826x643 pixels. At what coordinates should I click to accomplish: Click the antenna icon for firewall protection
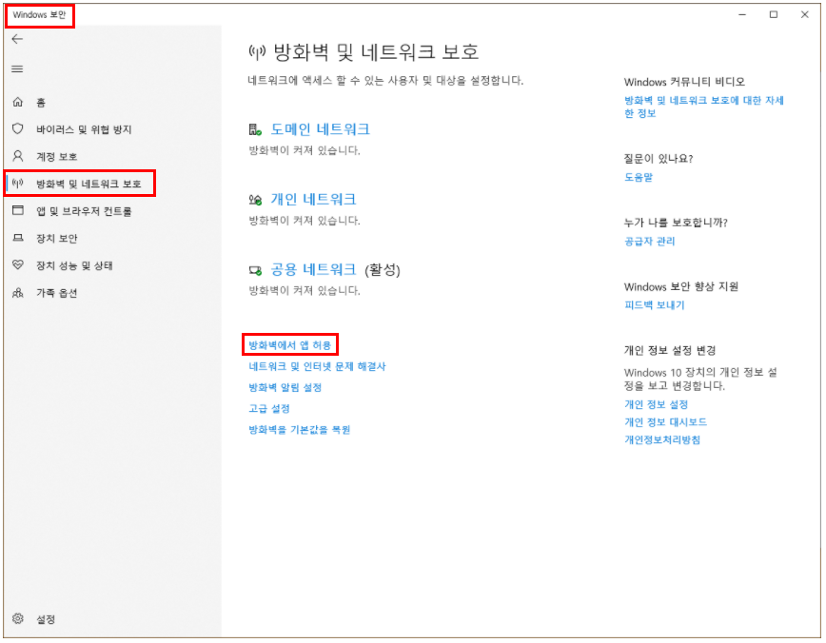(x=18, y=184)
